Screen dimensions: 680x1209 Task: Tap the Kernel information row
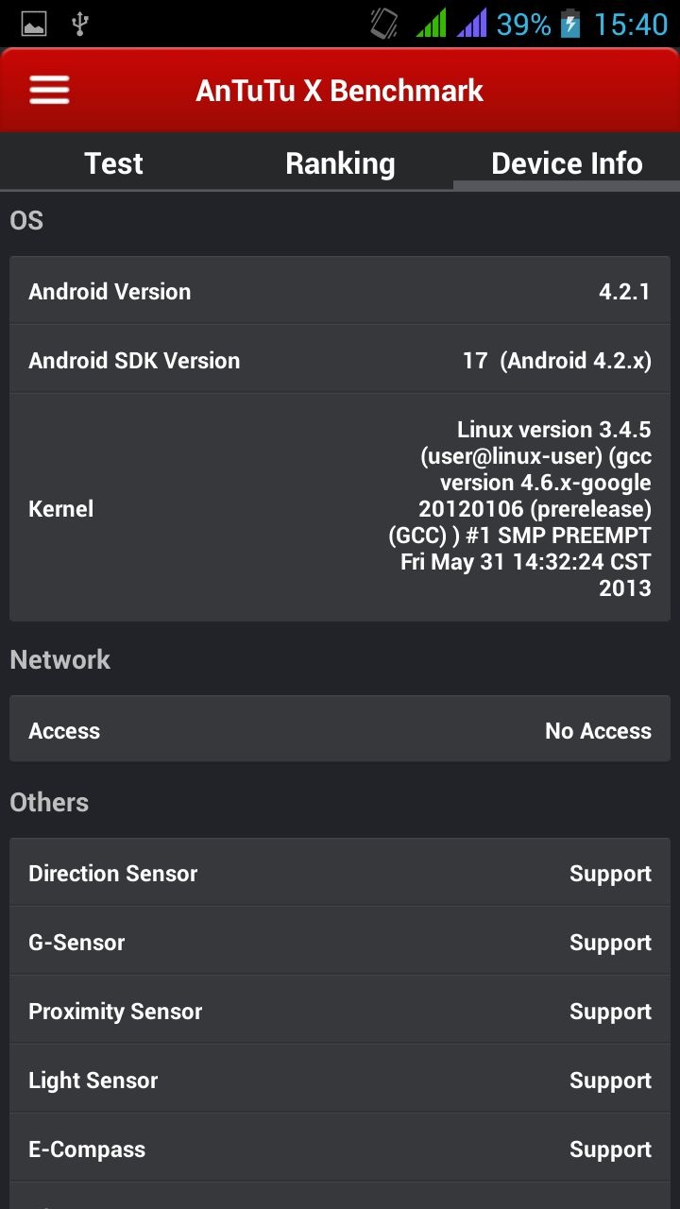(x=340, y=508)
